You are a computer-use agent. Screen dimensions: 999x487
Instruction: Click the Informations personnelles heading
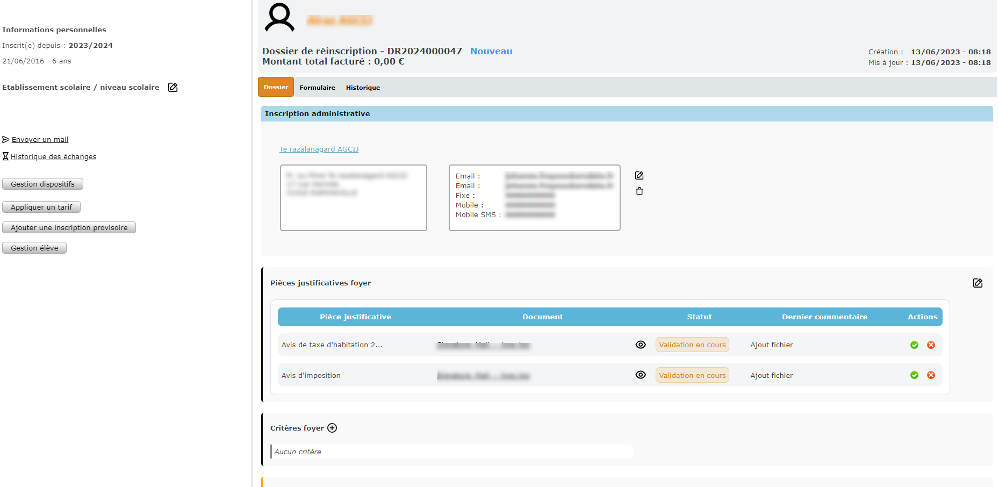click(x=54, y=30)
